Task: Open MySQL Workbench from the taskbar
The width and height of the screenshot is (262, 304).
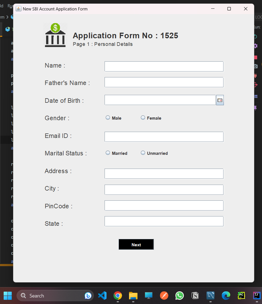Action: point(211,296)
